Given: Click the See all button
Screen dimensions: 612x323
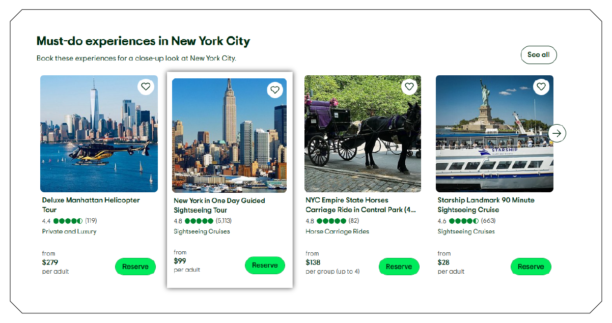Looking at the screenshot, I should tap(539, 54).
